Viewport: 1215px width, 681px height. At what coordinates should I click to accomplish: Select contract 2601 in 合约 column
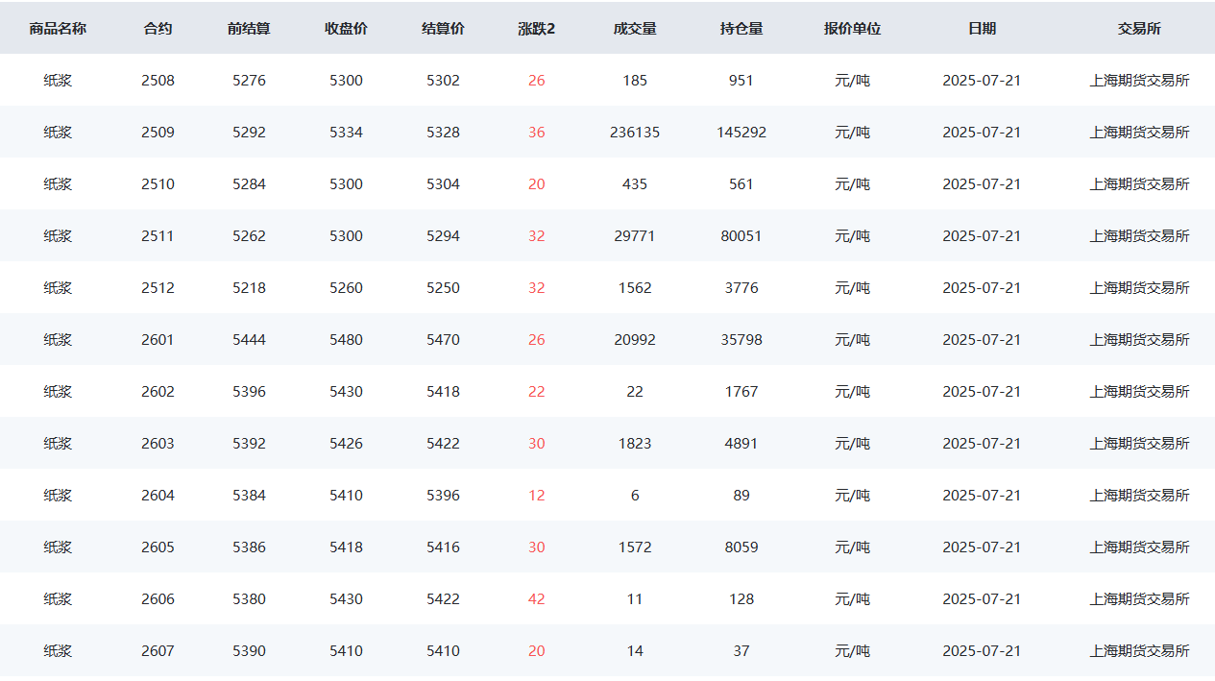click(x=158, y=340)
